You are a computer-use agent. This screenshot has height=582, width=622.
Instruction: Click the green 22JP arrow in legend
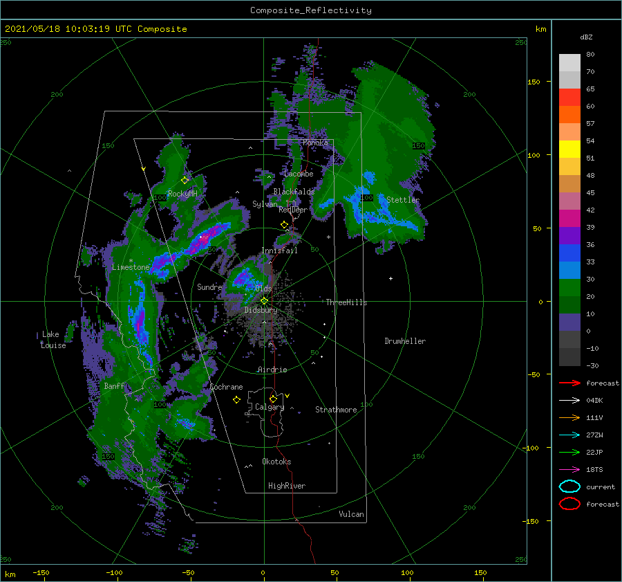click(569, 452)
